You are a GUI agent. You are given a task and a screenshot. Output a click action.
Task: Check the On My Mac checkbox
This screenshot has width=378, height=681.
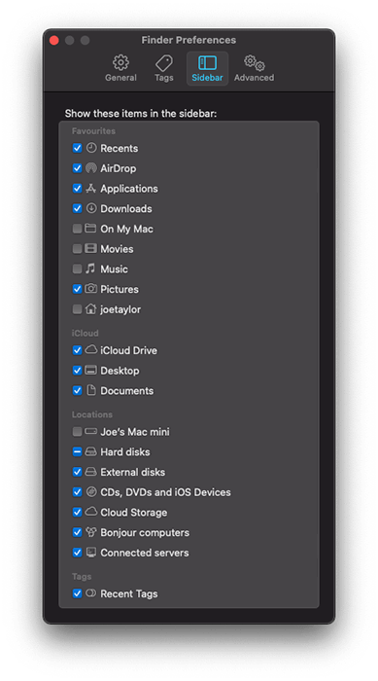[77, 229]
